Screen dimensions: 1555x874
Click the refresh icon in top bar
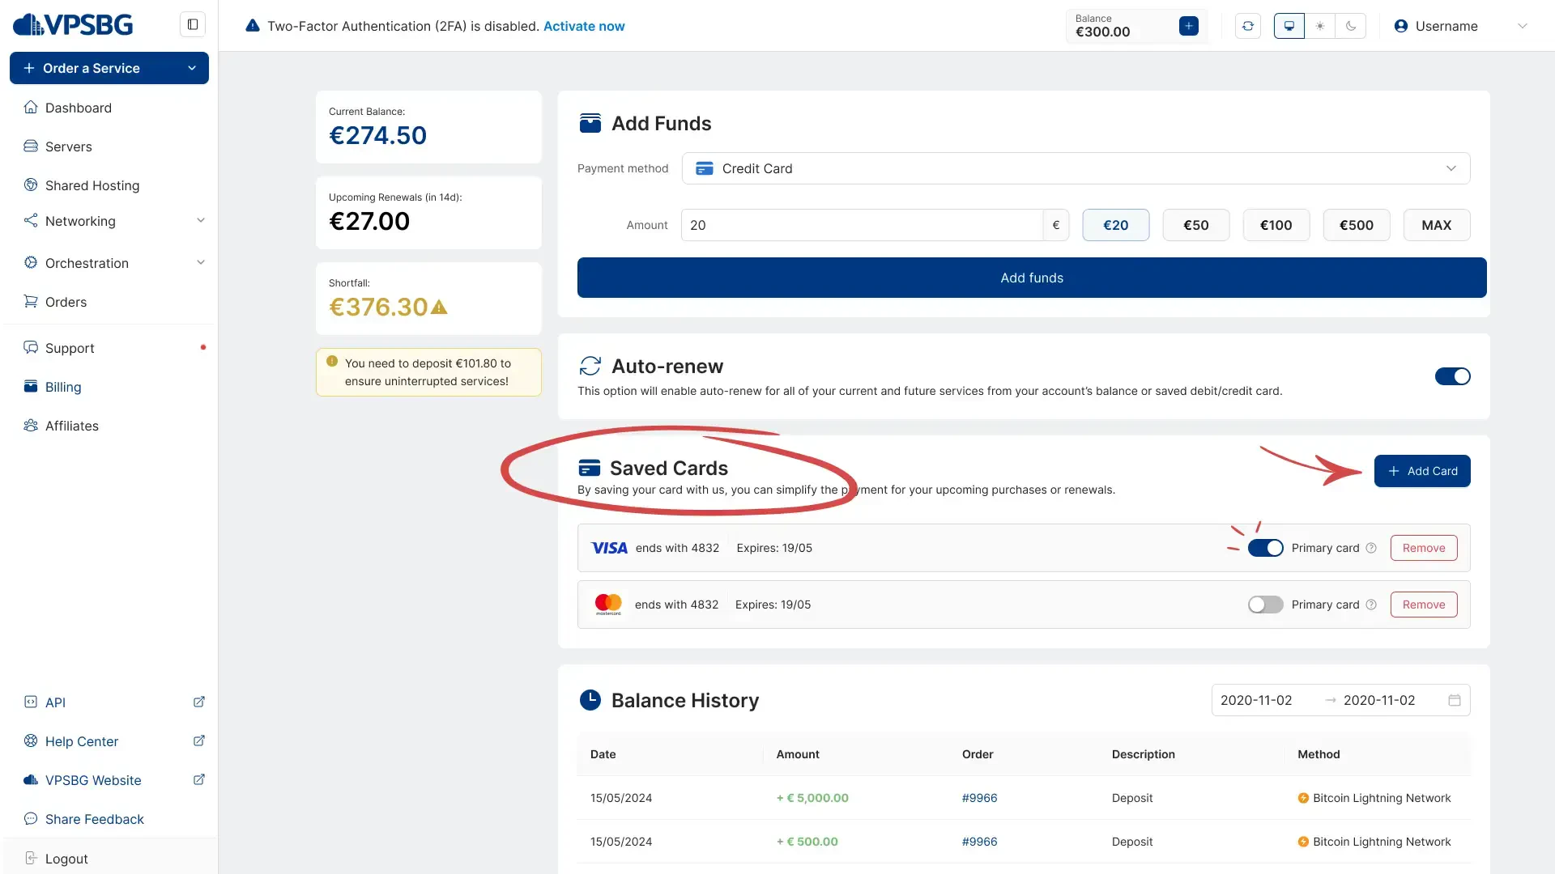pyautogui.click(x=1248, y=26)
